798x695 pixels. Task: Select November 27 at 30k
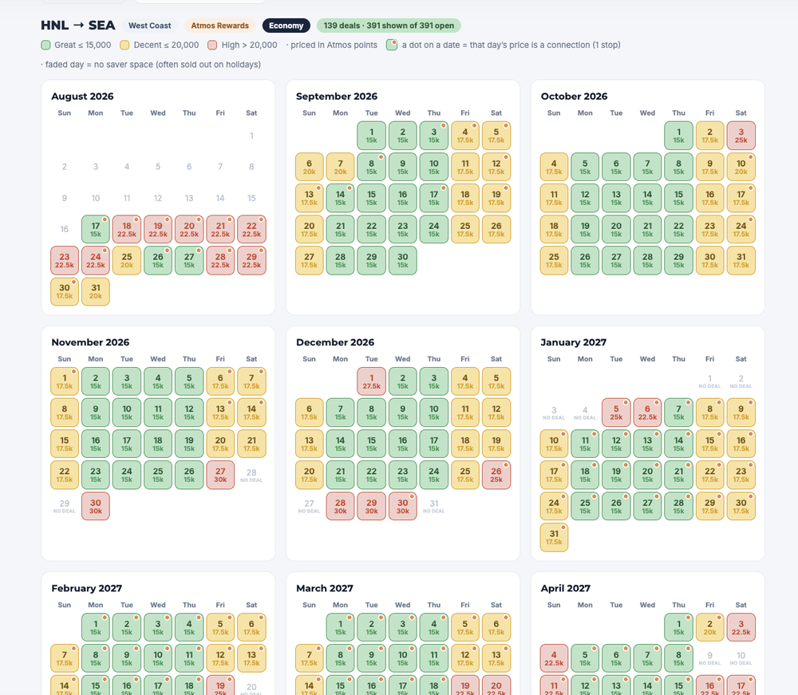click(x=220, y=476)
